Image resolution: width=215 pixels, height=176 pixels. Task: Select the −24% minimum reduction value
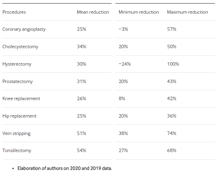[x=125, y=64]
